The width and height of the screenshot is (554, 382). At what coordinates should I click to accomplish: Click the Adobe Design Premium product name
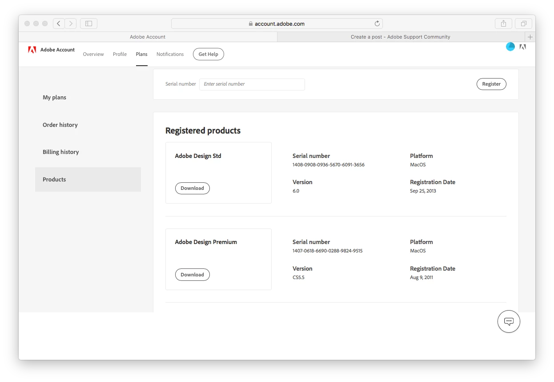pyautogui.click(x=206, y=242)
